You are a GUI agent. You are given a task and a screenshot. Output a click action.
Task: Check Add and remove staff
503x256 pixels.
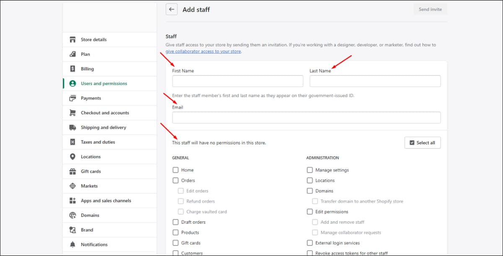pos(315,222)
